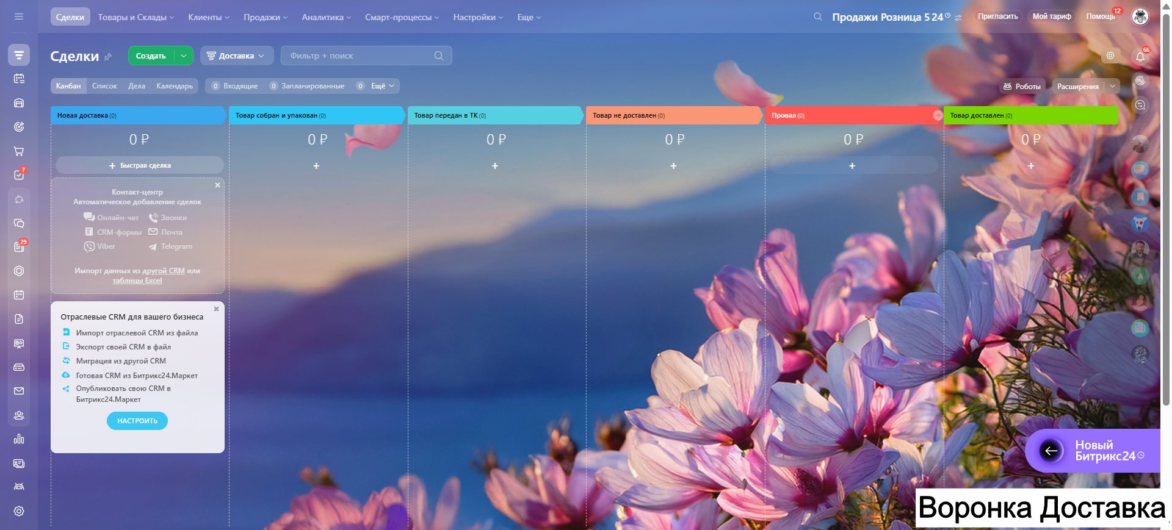Click the robot icon in left sidebar

(19, 487)
